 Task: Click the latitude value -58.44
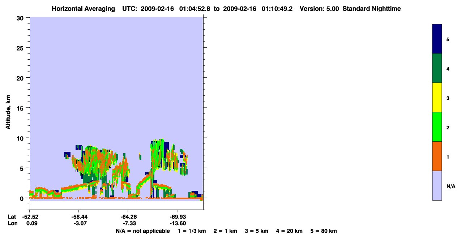pyautogui.click(x=79, y=217)
